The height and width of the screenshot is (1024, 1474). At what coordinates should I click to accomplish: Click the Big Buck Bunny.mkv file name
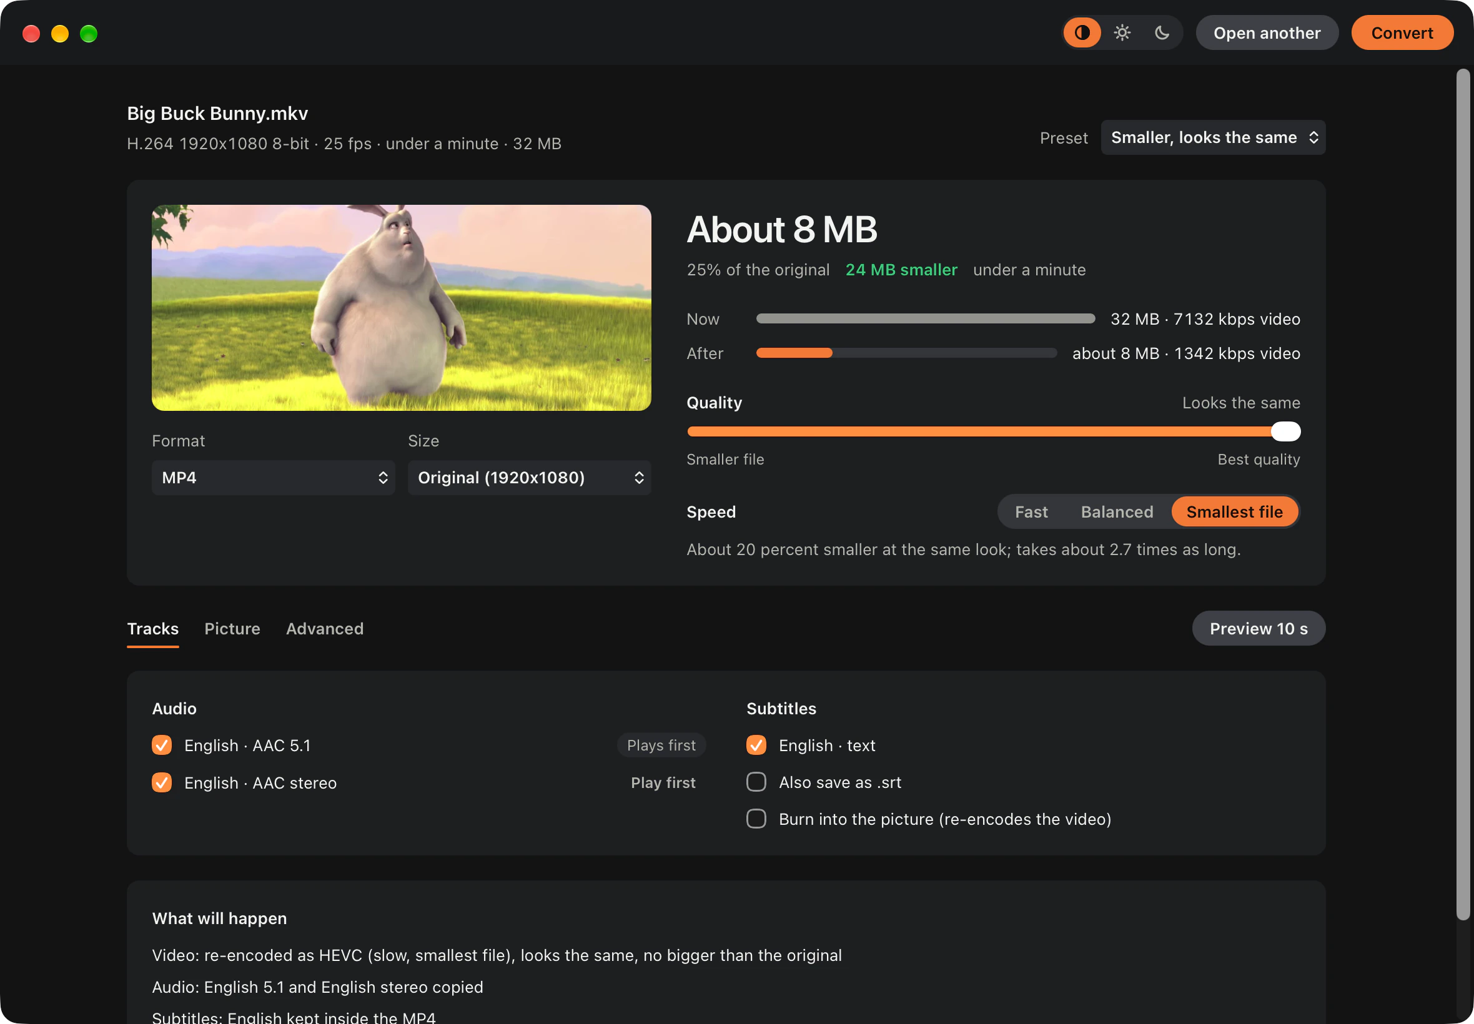217,114
